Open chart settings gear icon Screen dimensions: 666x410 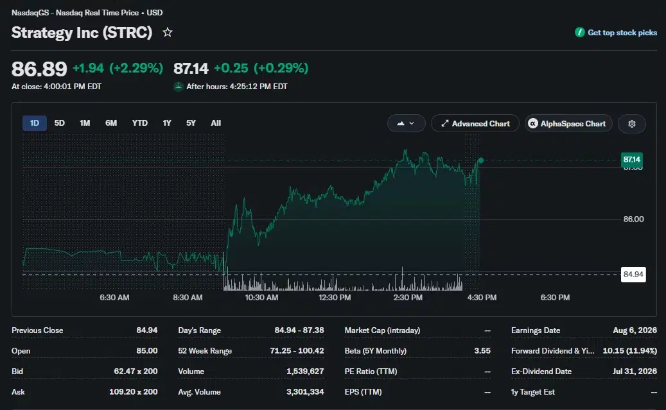pos(631,123)
